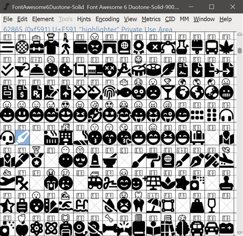Select the car battery glyph
The height and width of the screenshot is (236, 243).
(226, 228)
